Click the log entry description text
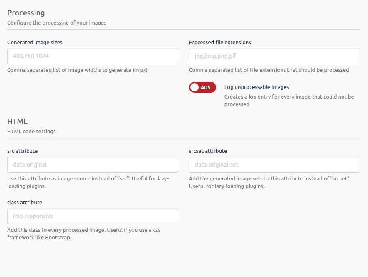The height and width of the screenshot is (277, 368). 289,100
